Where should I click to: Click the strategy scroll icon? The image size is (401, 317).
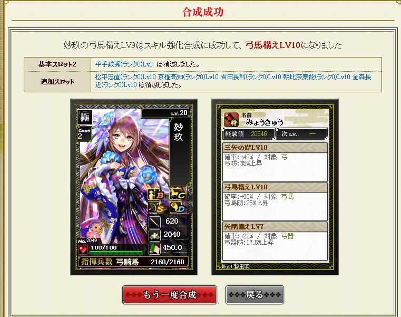(155, 248)
